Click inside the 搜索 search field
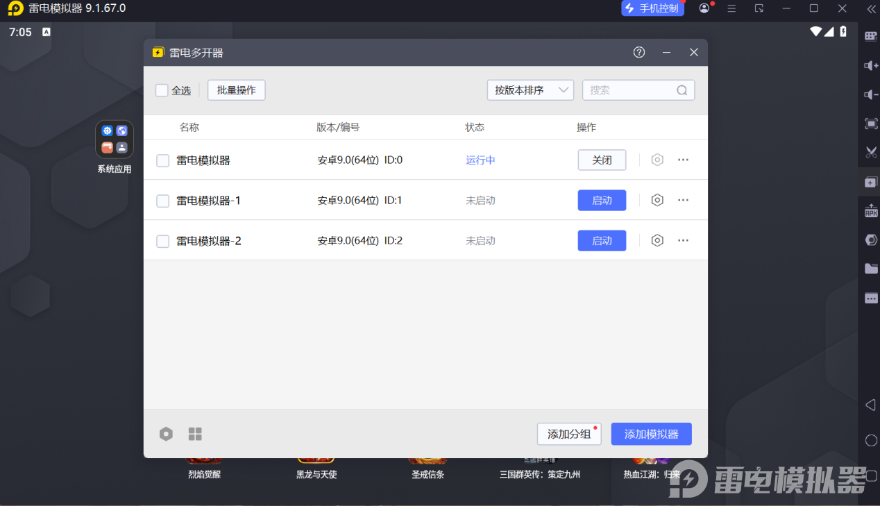The width and height of the screenshot is (880, 506). coord(632,90)
